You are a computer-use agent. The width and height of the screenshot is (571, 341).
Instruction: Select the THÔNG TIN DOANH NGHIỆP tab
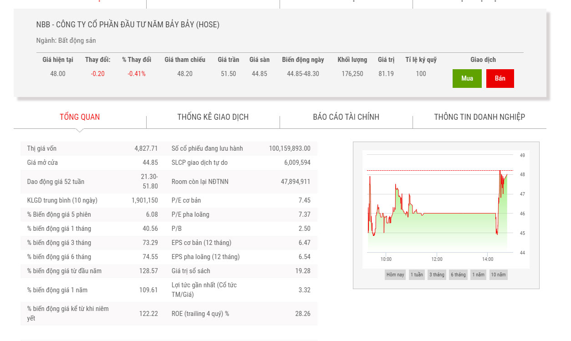point(479,117)
